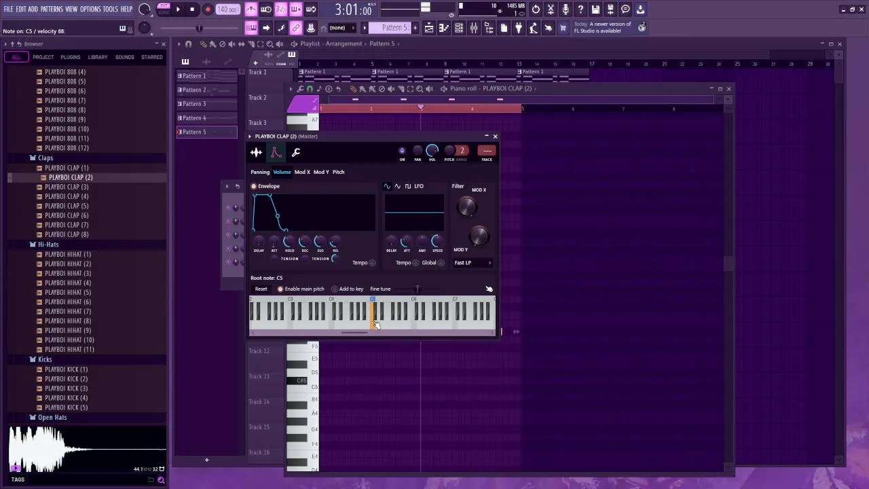Start playback with the Play button

coord(178,10)
